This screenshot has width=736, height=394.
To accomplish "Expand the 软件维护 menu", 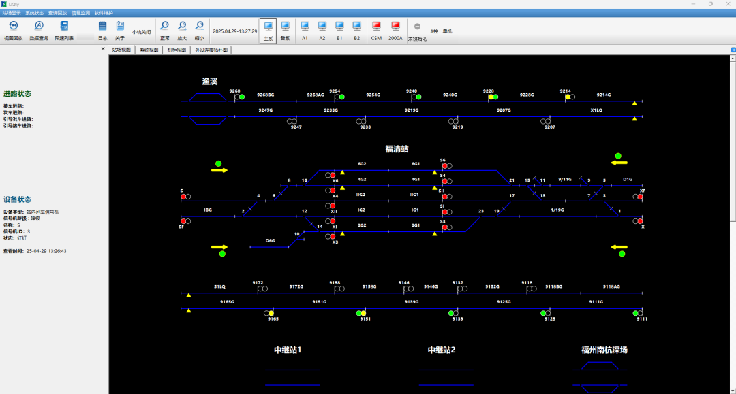I will [104, 13].
